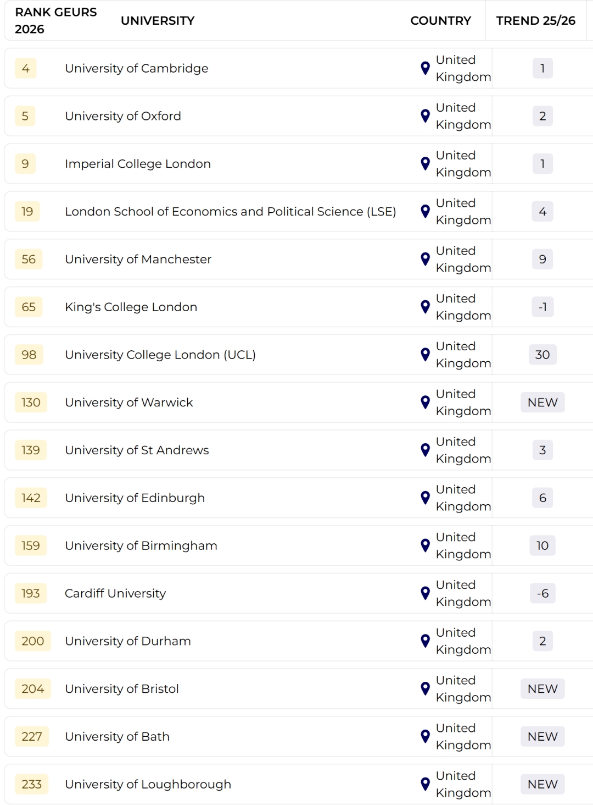Click the location pin beside University of Cambridge
The width and height of the screenshot is (593, 805).
coord(425,68)
